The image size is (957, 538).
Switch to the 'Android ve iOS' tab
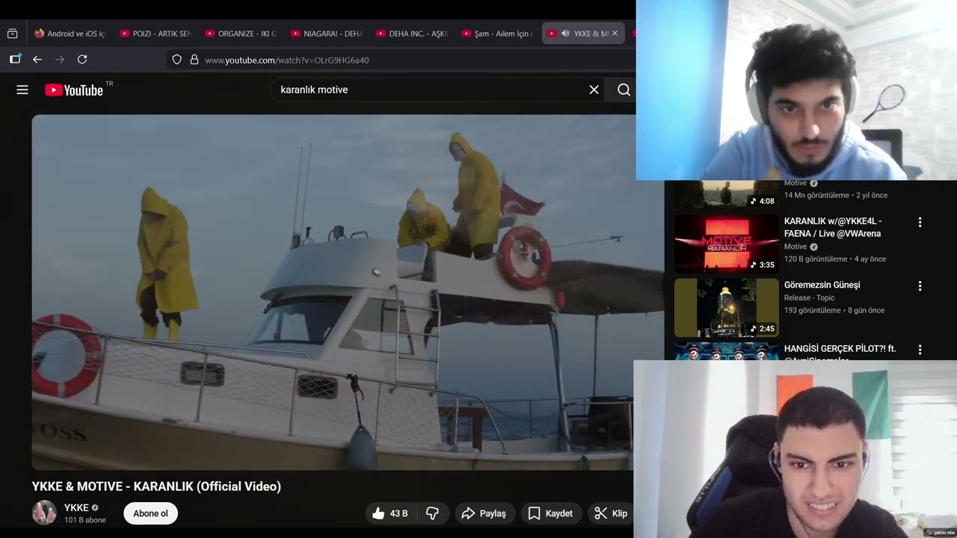pyautogui.click(x=70, y=34)
